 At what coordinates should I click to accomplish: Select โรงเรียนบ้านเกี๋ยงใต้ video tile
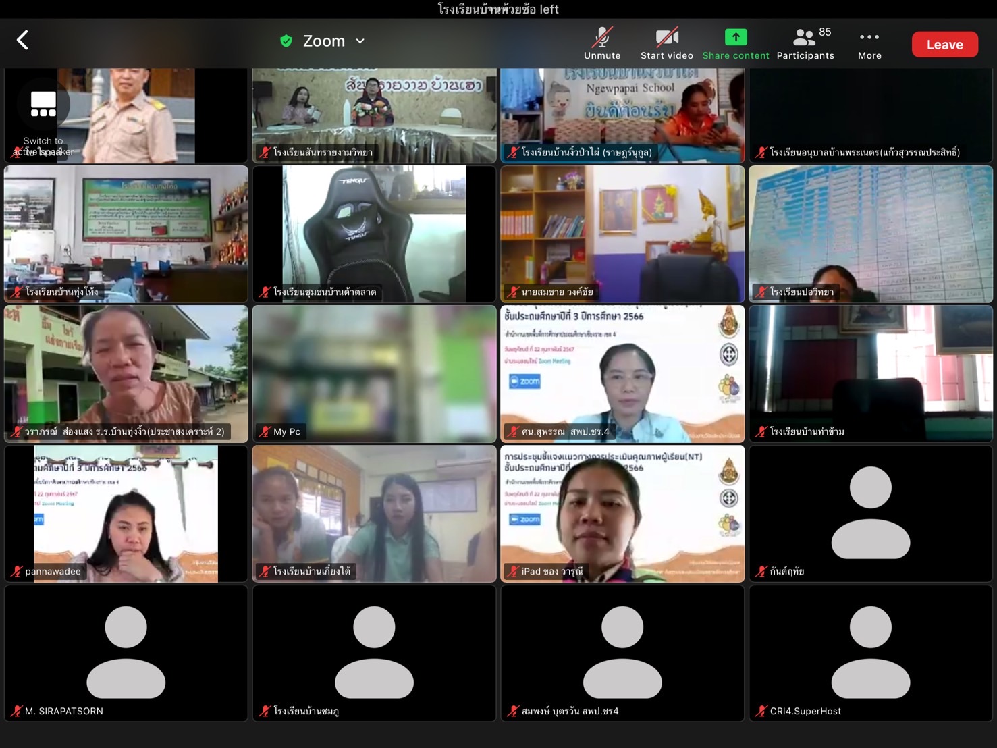pos(375,514)
